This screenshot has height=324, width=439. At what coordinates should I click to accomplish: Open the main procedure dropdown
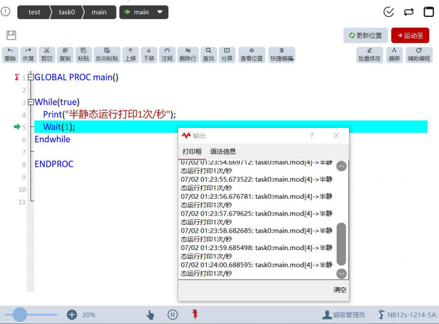click(144, 12)
